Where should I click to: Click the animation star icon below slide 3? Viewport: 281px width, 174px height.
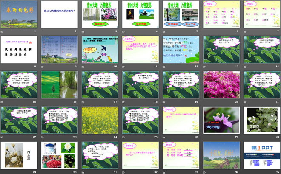[83, 31]
